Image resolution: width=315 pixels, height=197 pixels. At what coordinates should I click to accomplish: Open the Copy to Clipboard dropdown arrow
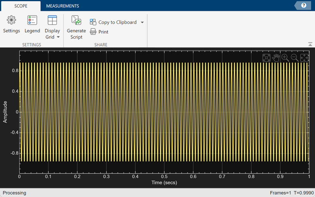click(x=142, y=22)
